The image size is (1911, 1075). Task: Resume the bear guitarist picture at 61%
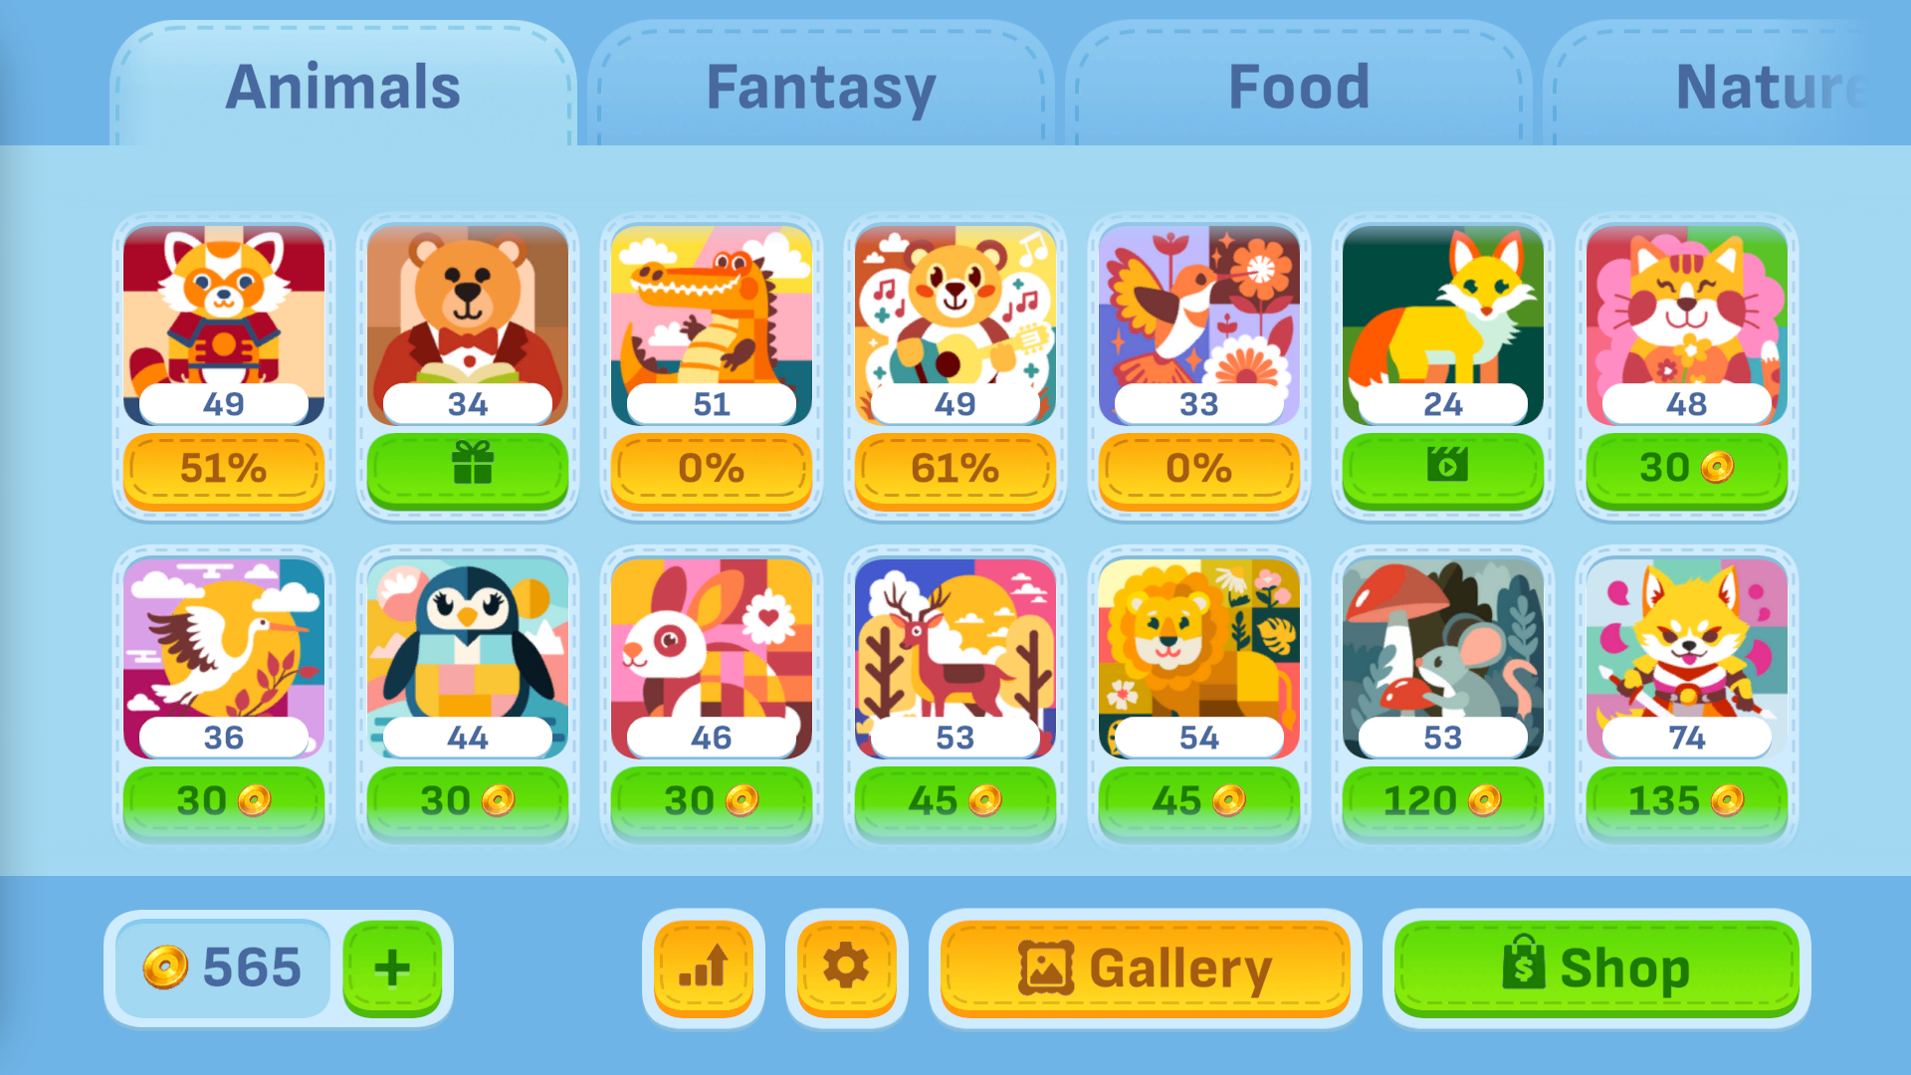coord(955,469)
